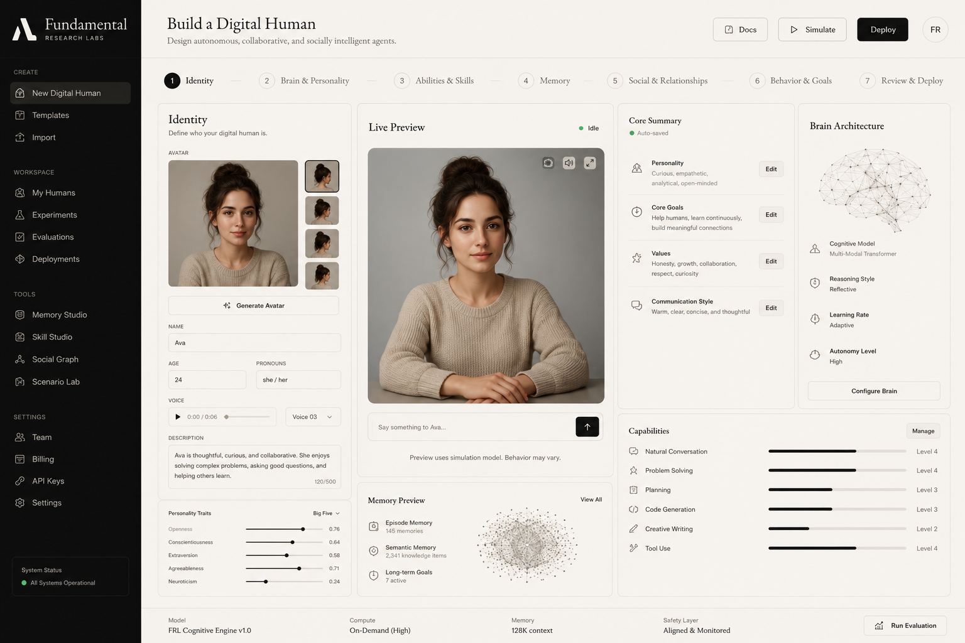This screenshot has height=643, width=965.
Task: Open the Voice 03 dropdown
Action: tap(313, 417)
